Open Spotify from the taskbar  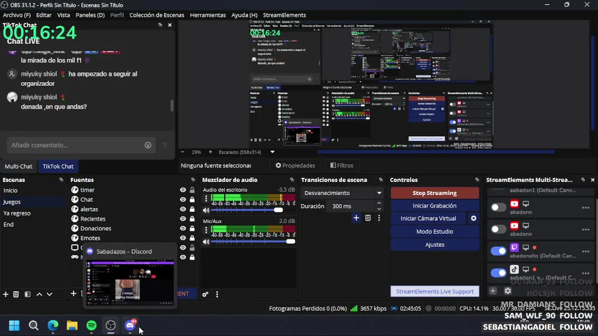point(92,325)
